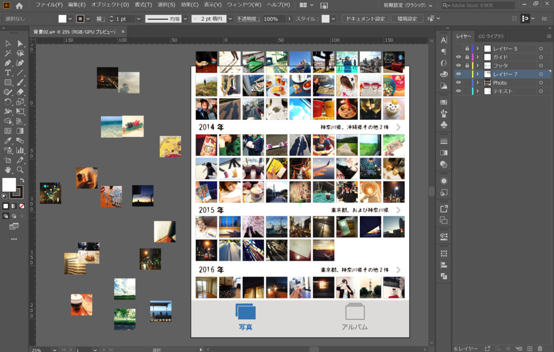This screenshot has width=554, height=352.
Task: Select the Eraser tool
Action: point(20,92)
